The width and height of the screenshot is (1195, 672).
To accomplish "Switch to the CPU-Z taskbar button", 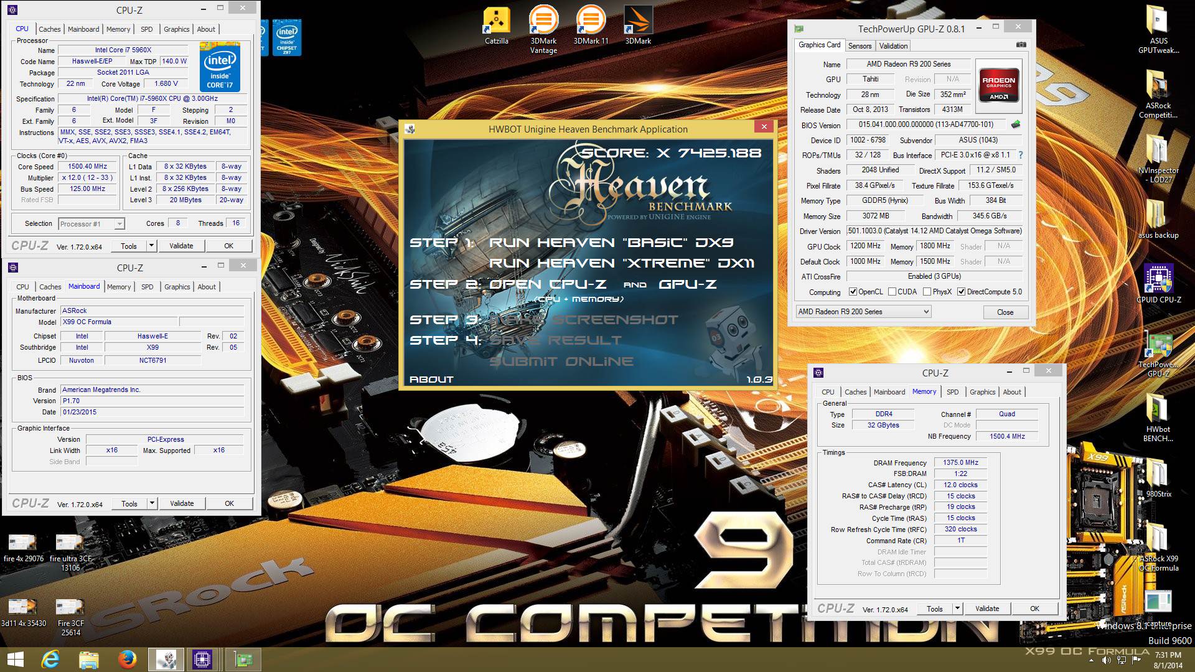I will [x=202, y=660].
